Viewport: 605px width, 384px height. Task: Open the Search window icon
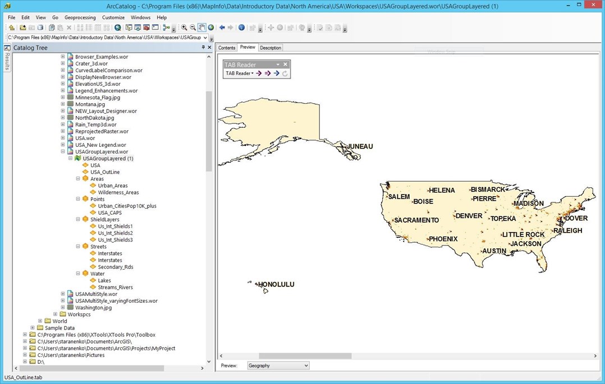click(x=137, y=28)
